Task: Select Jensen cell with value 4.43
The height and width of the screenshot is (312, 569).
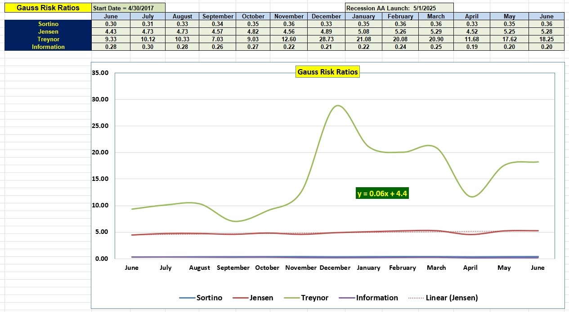Action: (x=111, y=31)
